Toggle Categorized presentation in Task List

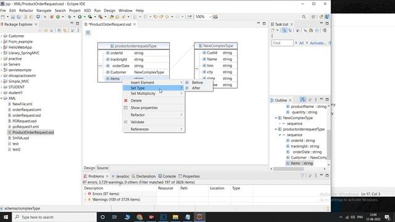pos(284,30)
